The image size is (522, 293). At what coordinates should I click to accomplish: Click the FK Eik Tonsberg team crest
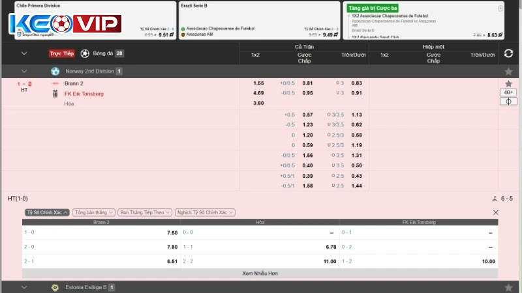click(55, 94)
